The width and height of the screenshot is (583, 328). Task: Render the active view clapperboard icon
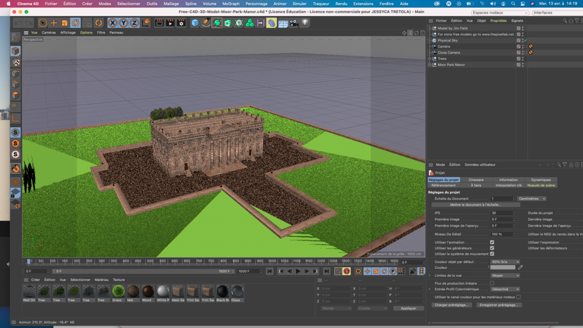coord(159,23)
